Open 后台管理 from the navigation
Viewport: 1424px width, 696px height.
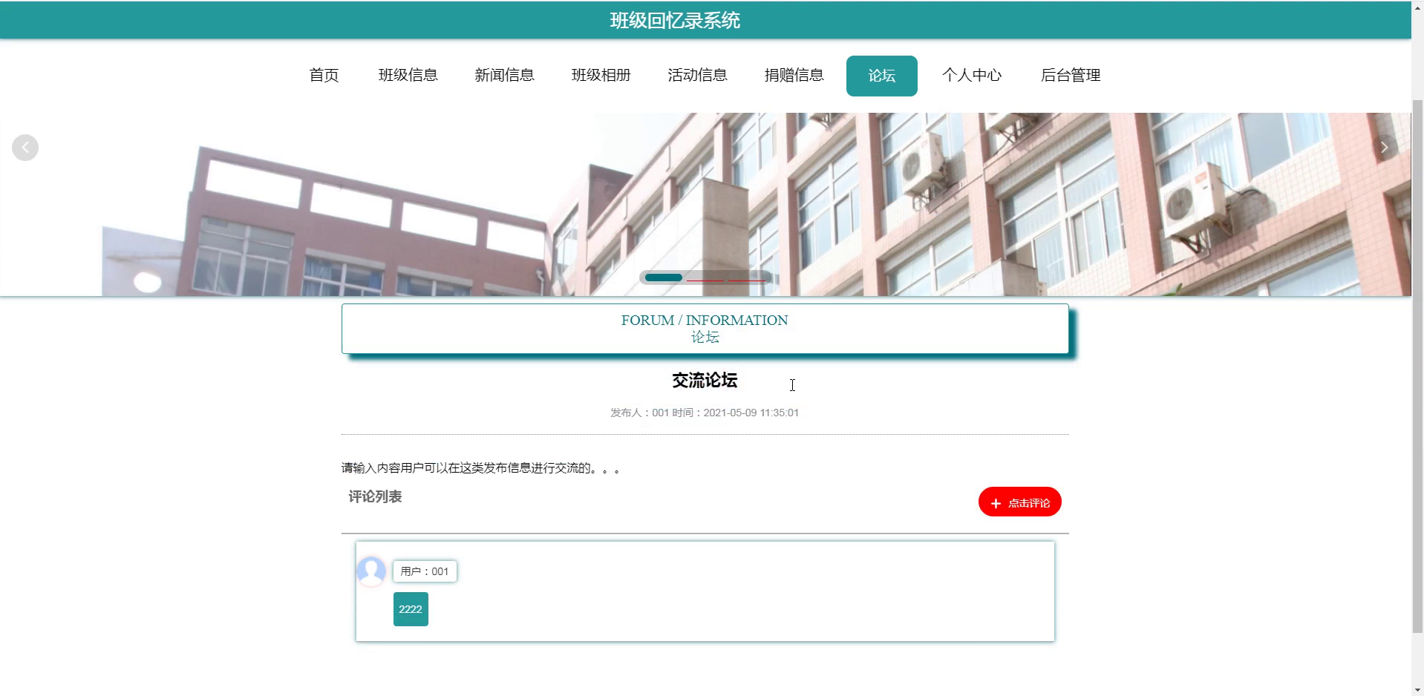pyautogui.click(x=1071, y=75)
